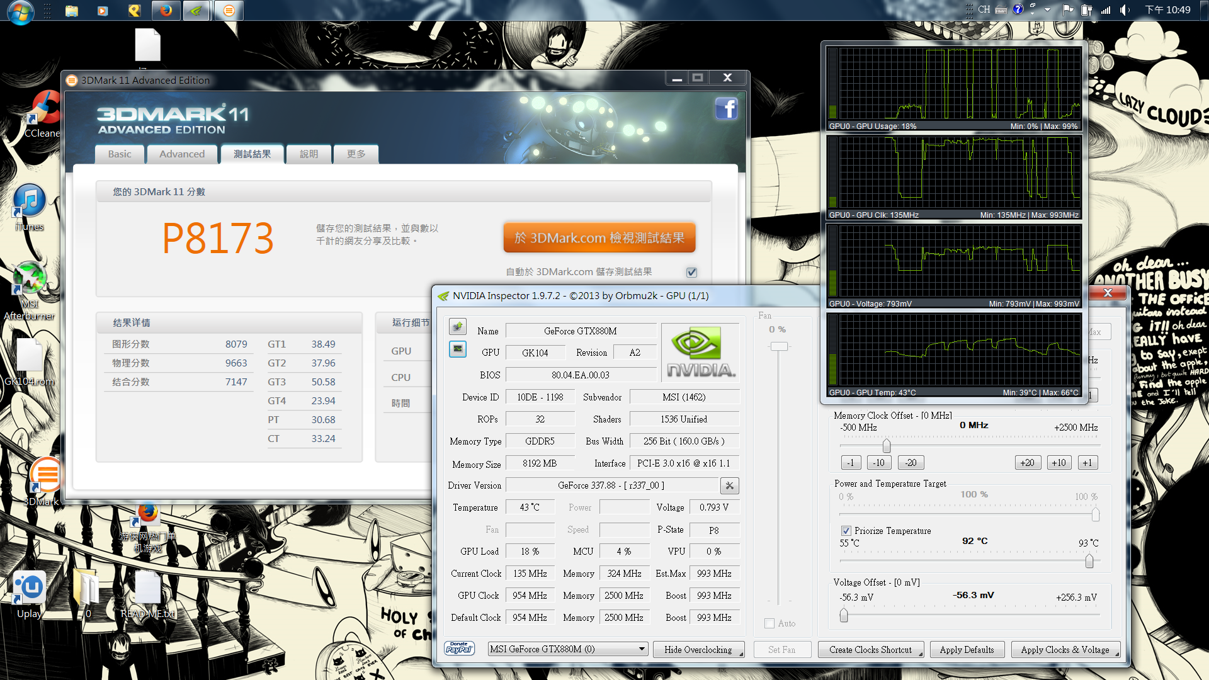Click GPU Voltage monitor graph
The height and width of the screenshot is (680, 1209).
pos(954,266)
